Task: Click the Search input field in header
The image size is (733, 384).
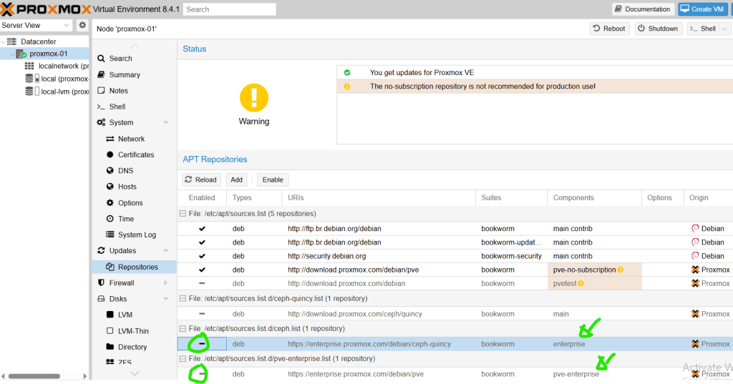Action: pyautogui.click(x=229, y=9)
